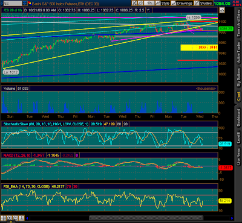Click the S icon in bottom toolbar
242x223 pixels.
coord(22,218)
